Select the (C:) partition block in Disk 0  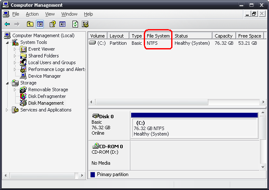[194, 128]
